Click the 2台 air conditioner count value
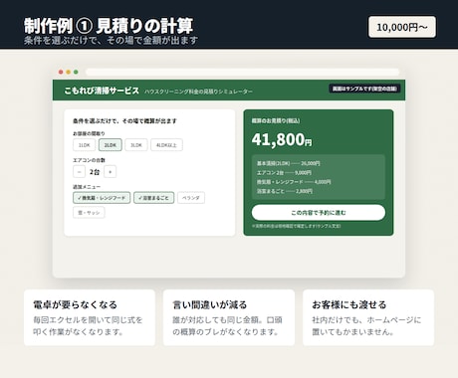Image resolution: width=458 pixels, height=378 pixels. [x=95, y=172]
